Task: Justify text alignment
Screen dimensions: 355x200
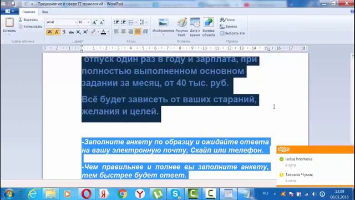Action: (138, 31)
